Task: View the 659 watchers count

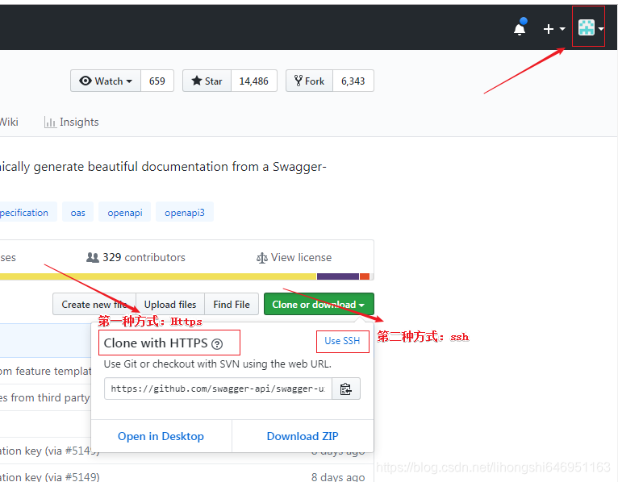Action: [157, 81]
